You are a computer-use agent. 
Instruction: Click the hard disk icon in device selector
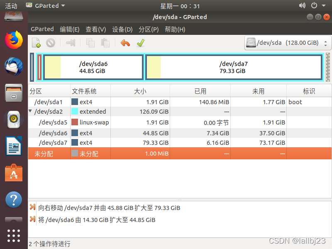(x=251, y=43)
